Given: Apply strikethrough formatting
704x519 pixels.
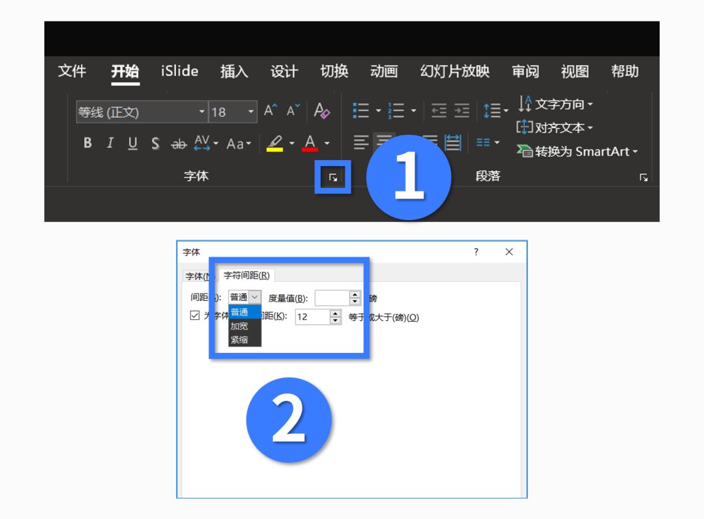Looking at the screenshot, I should coord(178,144).
